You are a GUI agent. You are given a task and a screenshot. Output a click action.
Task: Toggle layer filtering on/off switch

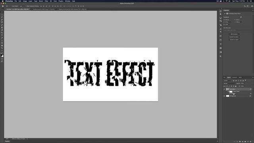tap(245, 80)
